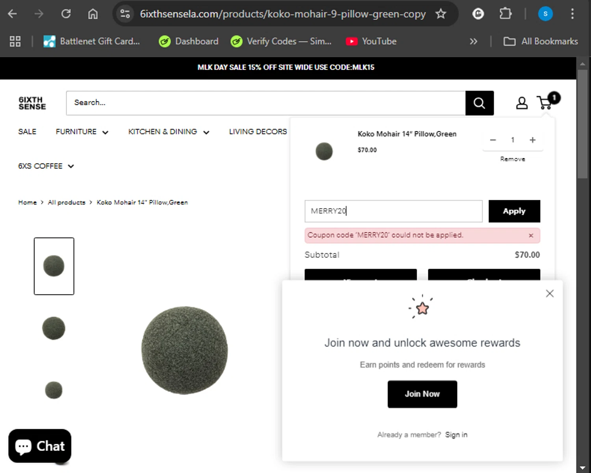This screenshot has width=591, height=473.
Task: Dismiss the coupon error message
Action: [531, 235]
